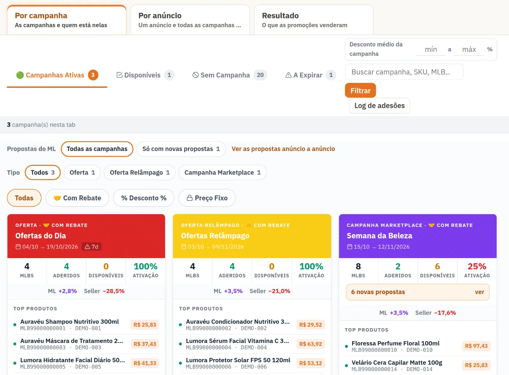
Task: Filter campaigns Com Rebate
Action: [x=77, y=198]
